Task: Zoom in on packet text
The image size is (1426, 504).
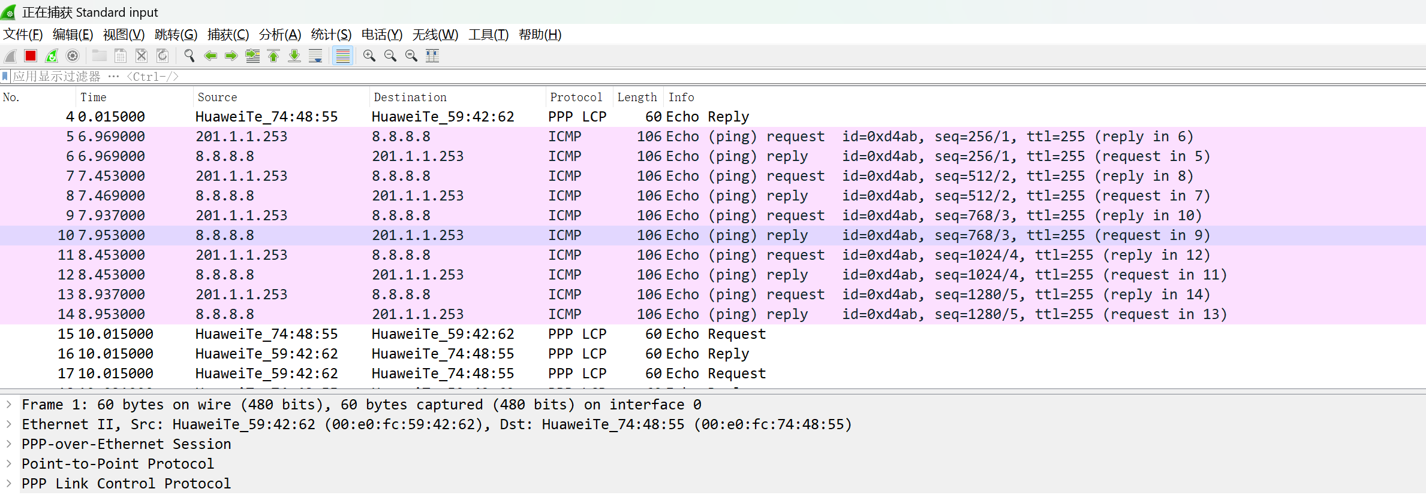Action: 369,56
